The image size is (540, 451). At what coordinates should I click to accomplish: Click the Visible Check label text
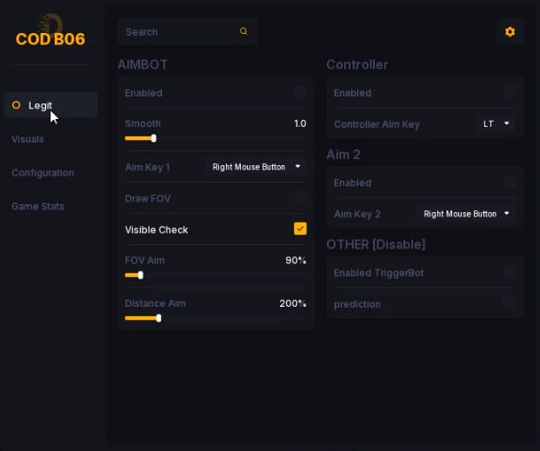point(157,229)
